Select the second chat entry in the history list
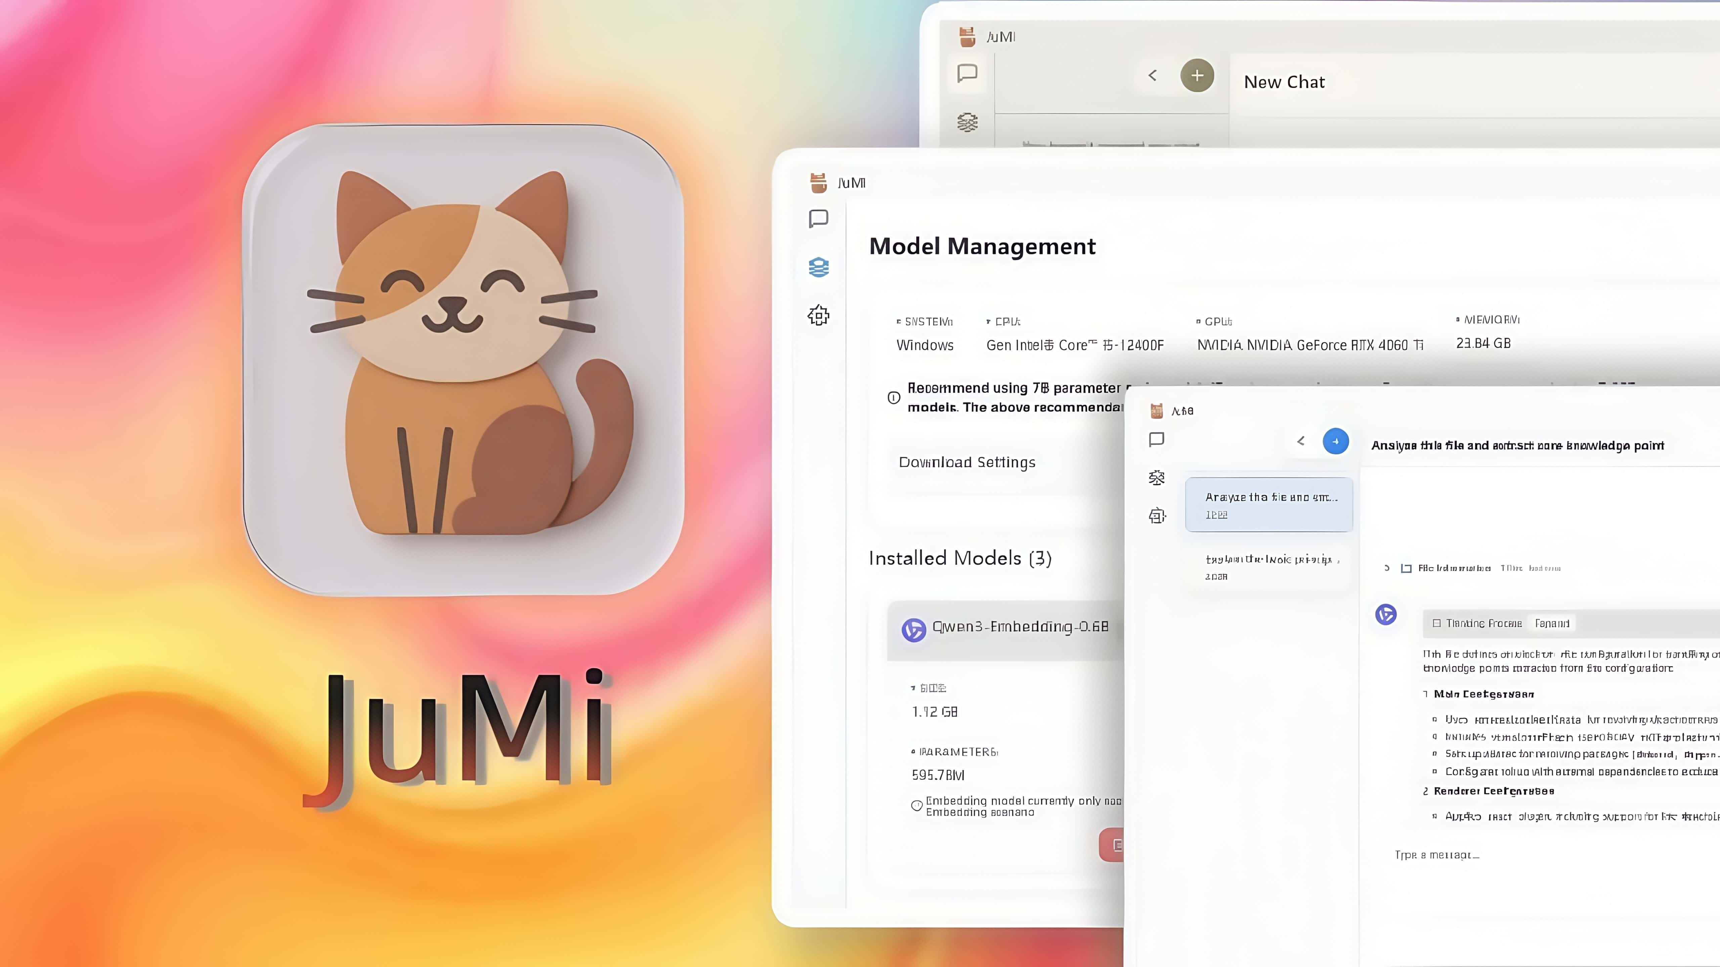Viewport: 1720px width, 967px height. tap(1268, 566)
